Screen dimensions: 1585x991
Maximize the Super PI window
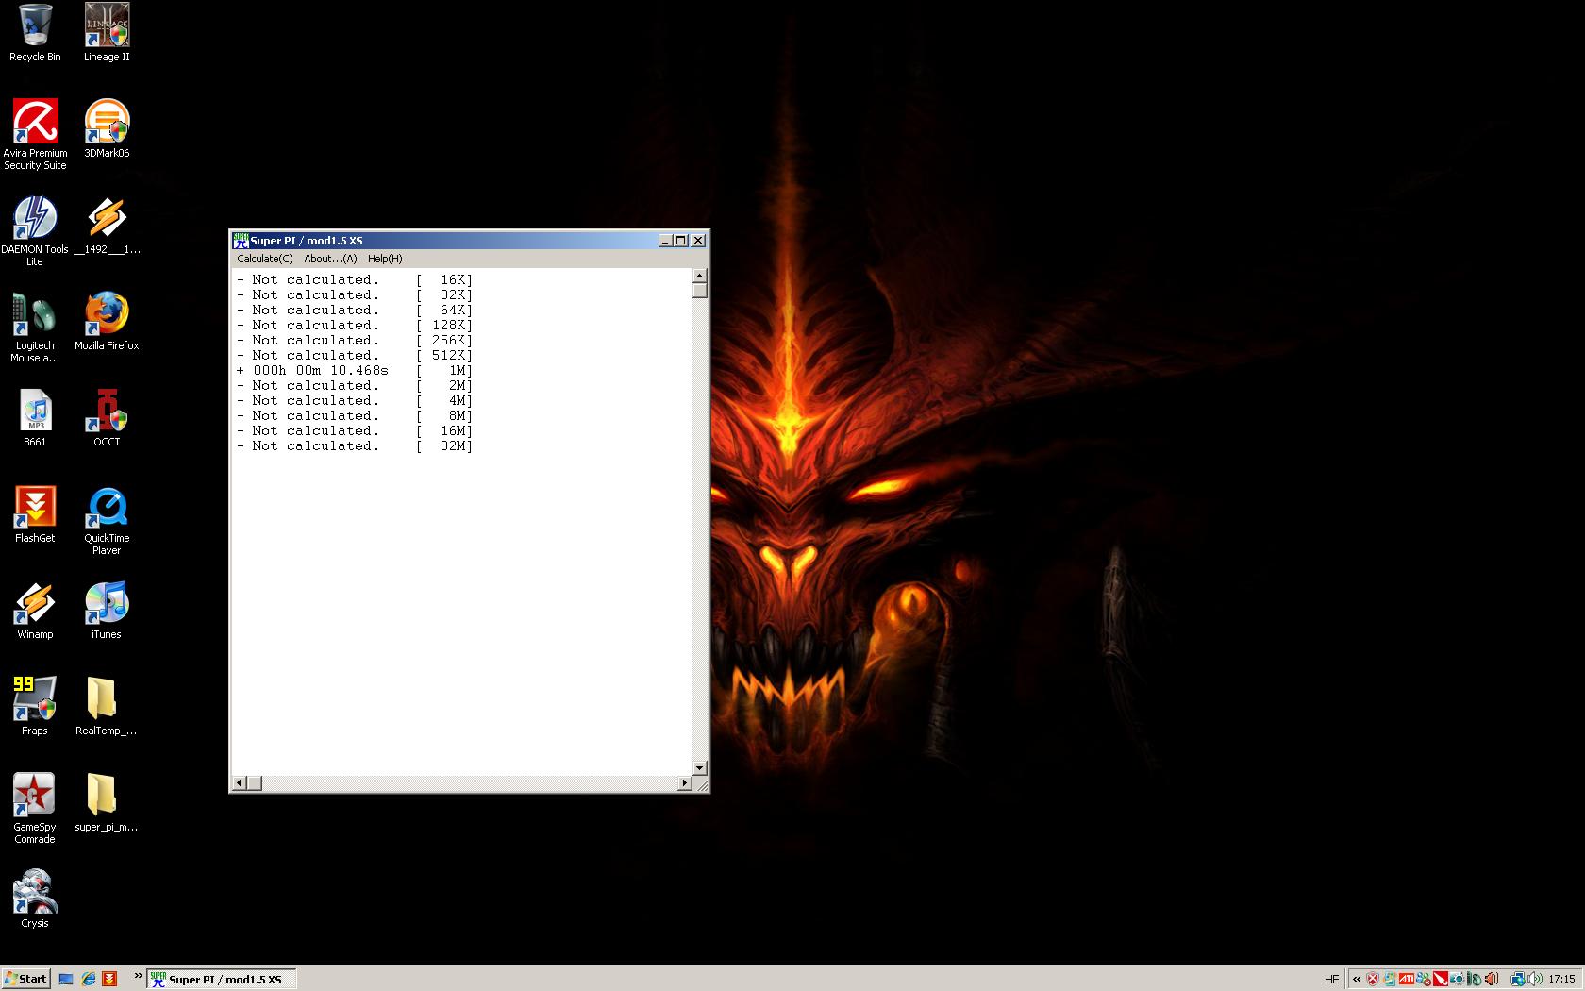tap(681, 241)
